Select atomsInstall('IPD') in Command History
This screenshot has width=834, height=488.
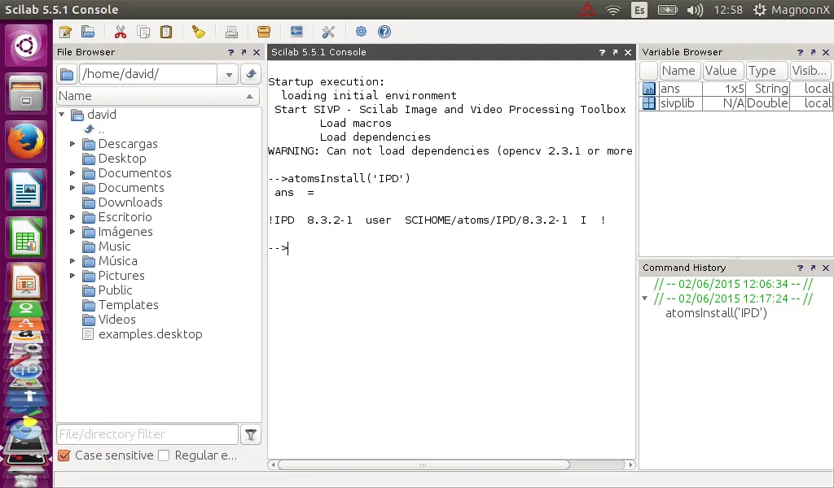(x=716, y=313)
